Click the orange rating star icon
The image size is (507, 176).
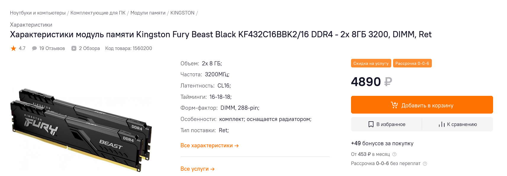click(13, 49)
